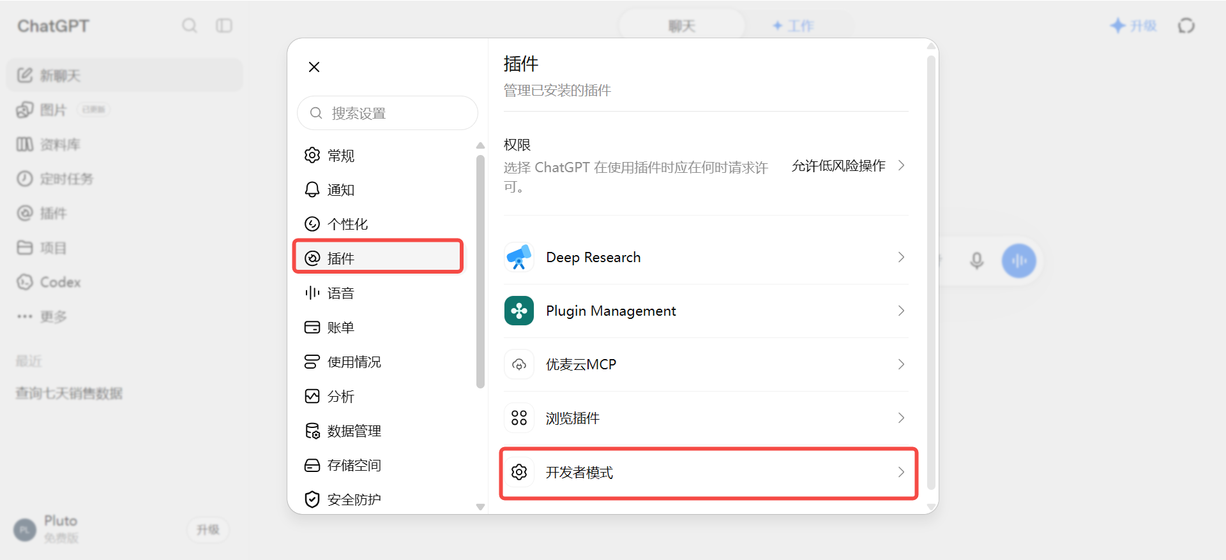The image size is (1226, 560).
Task: Expand the 浏览插件 row chevron
Action: point(901,418)
